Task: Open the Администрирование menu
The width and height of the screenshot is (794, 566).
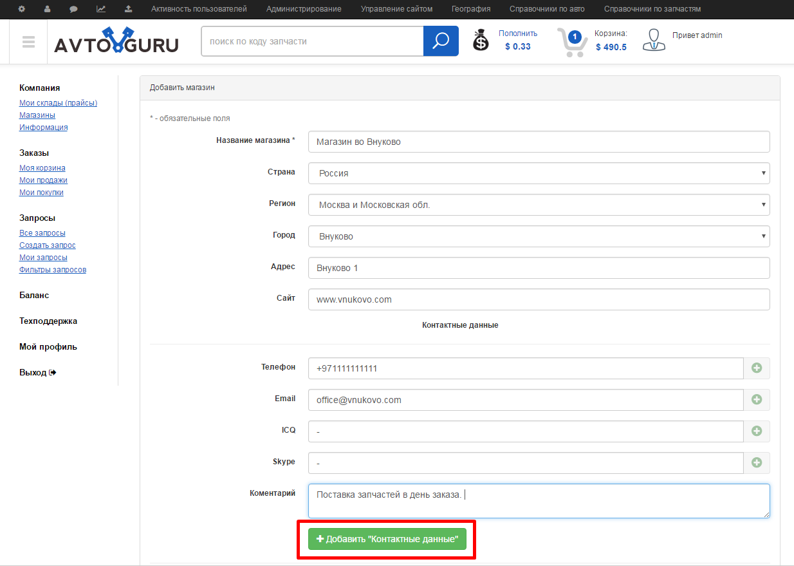Action: point(304,9)
